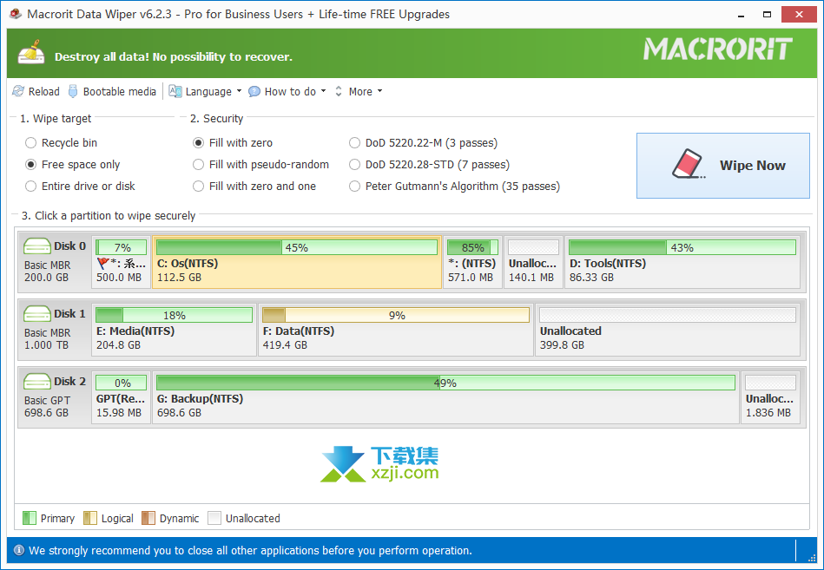Click the Wipe Now button
The image size is (824, 570).
point(723,166)
